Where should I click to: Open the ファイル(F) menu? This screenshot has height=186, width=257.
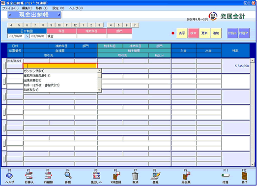(10, 8)
